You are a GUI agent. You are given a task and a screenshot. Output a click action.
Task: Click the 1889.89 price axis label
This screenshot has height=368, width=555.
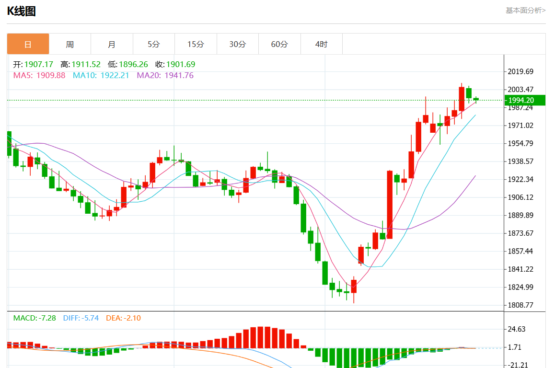pyautogui.click(x=520, y=216)
